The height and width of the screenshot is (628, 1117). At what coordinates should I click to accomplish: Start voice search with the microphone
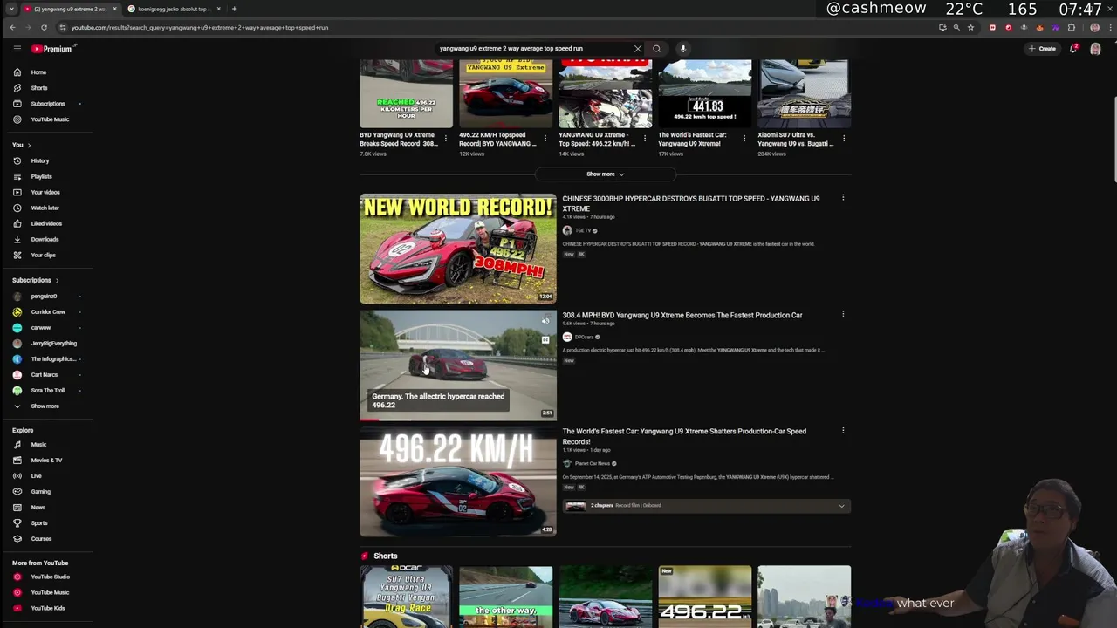(x=683, y=49)
